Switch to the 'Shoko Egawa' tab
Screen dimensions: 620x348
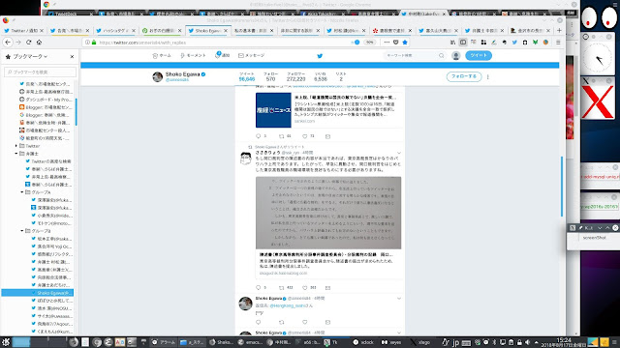coord(207,30)
